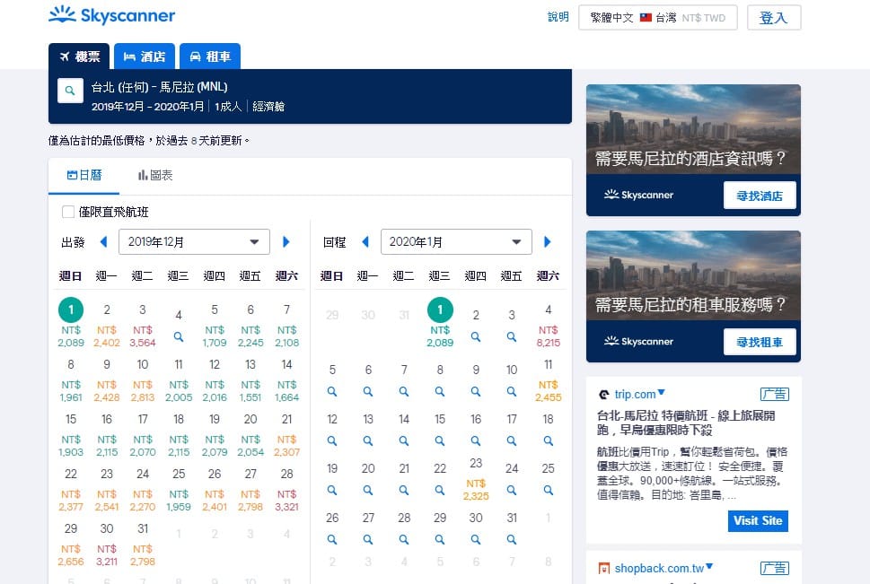Choose return January 23 NT$2,325
The height and width of the screenshot is (584, 870).
pyautogui.click(x=476, y=479)
